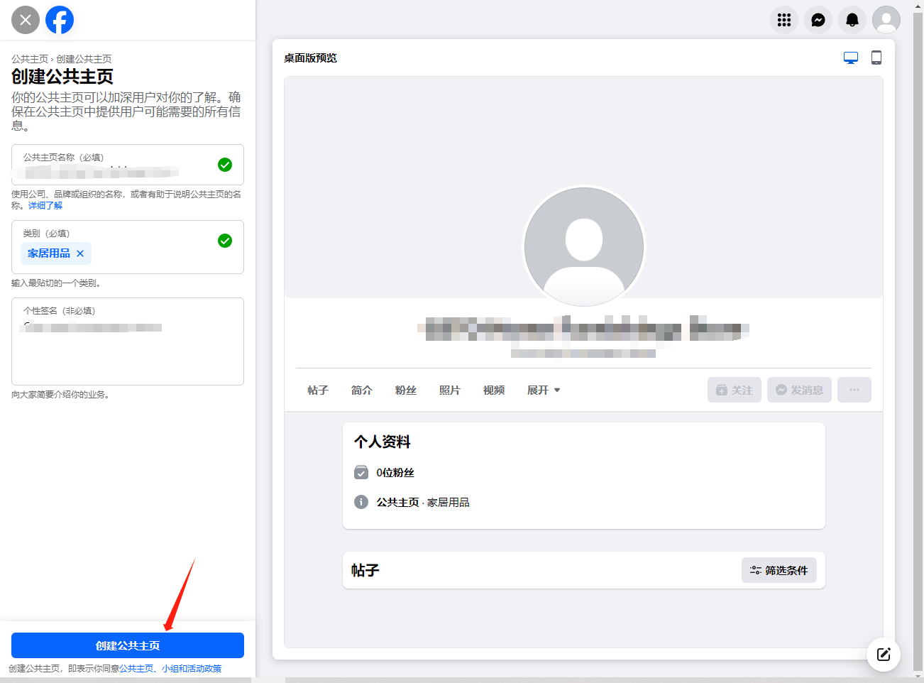Switch to mobile preview icon
This screenshot has height=683, width=924.
pos(876,58)
